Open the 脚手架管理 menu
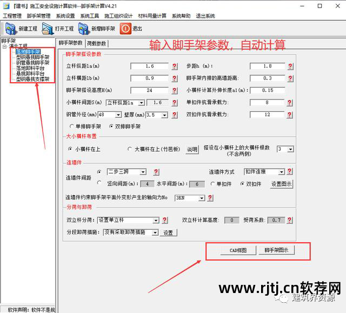346x313 pixels. [38, 16]
